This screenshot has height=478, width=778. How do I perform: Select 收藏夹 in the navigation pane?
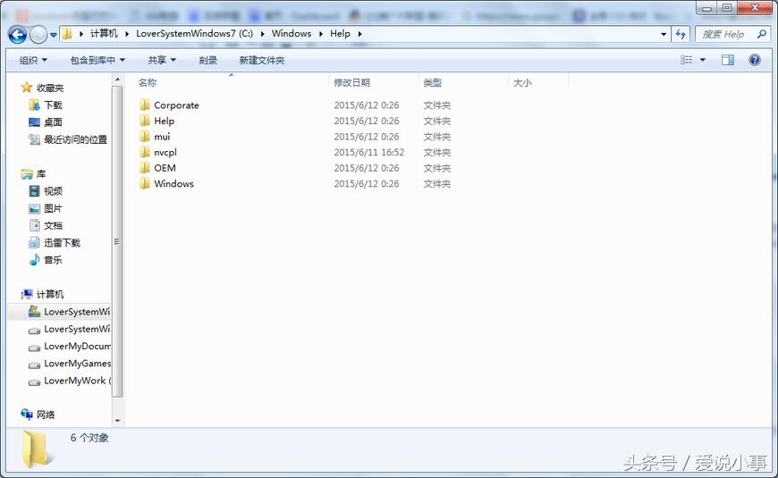coord(50,88)
